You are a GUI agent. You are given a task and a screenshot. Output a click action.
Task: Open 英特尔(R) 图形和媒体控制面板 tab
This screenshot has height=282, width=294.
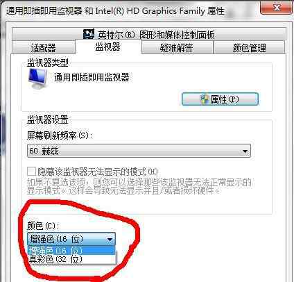(x=149, y=35)
